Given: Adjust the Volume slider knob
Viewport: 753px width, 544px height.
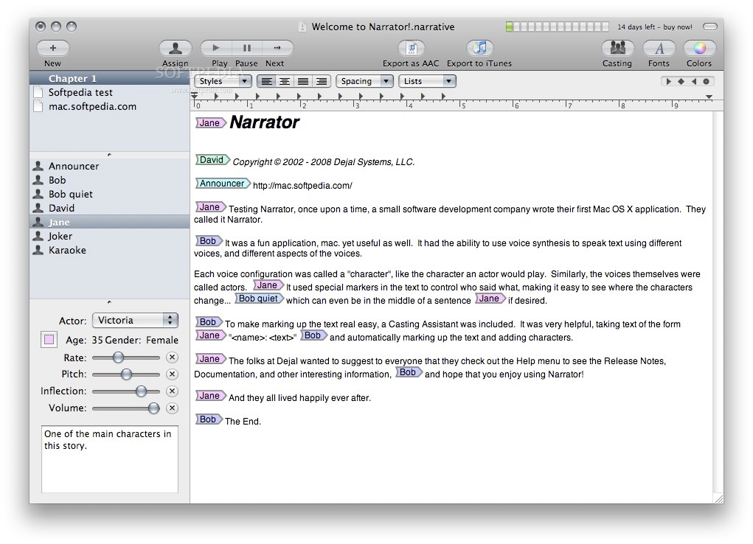Looking at the screenshot, I should [153, 408].
